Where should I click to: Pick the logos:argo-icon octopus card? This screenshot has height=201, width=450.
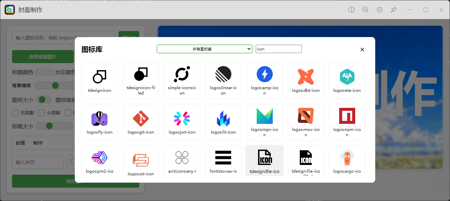347,161
